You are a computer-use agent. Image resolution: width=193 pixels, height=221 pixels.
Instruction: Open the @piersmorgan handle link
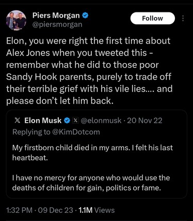57,24
